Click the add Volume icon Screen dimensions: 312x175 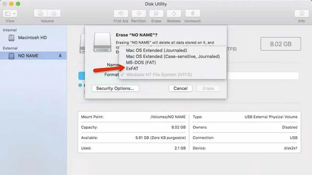[41, 13]
